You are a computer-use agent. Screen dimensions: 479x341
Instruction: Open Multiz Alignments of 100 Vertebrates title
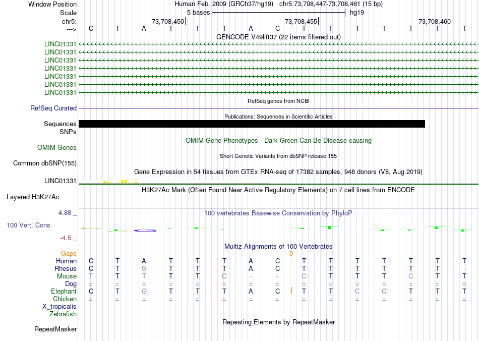click(x=278, y=246)
